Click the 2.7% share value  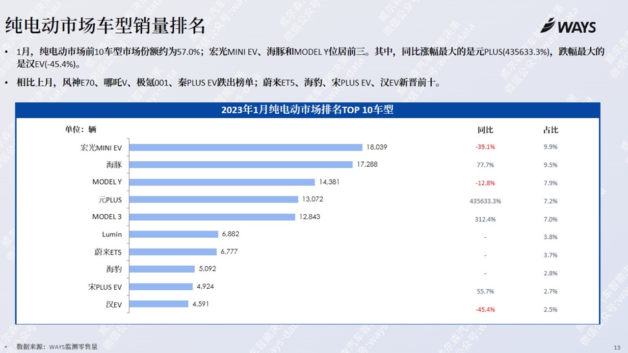(x=550, y=291)
